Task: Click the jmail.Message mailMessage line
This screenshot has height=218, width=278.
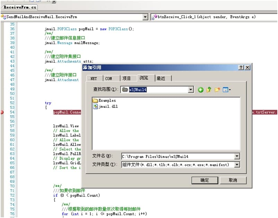Action: point(72,43)
